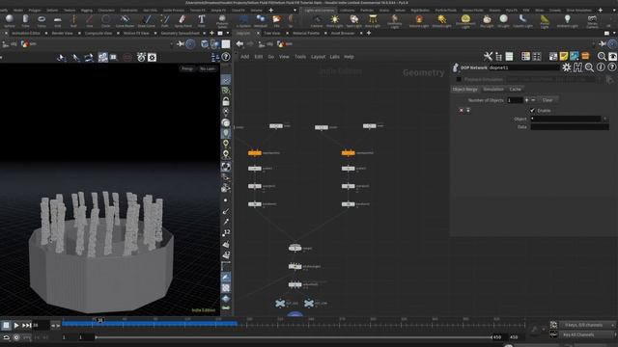Click the yellow sticky note icon

(564, 56)
